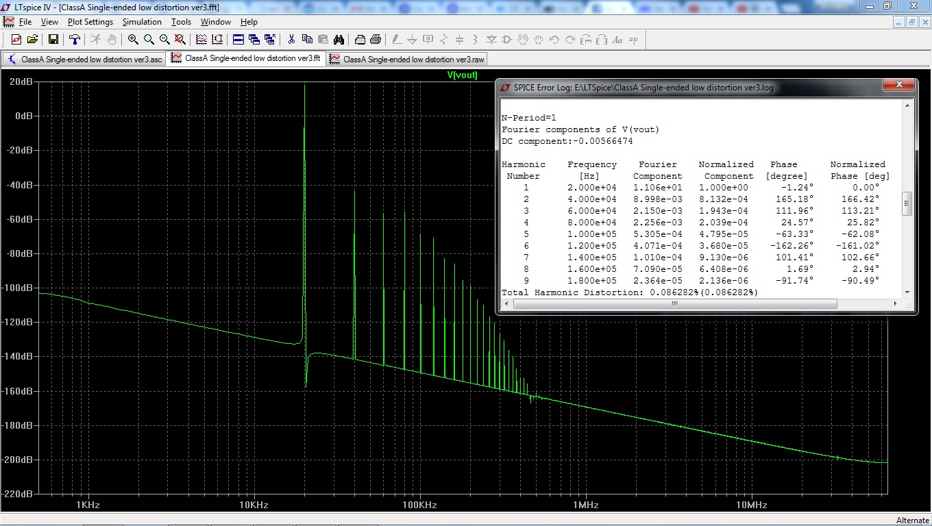Click the New Schematic toolbar icon
Image resolution: width=932 pixels, height=526 pixels.
(x=16, y=39)
